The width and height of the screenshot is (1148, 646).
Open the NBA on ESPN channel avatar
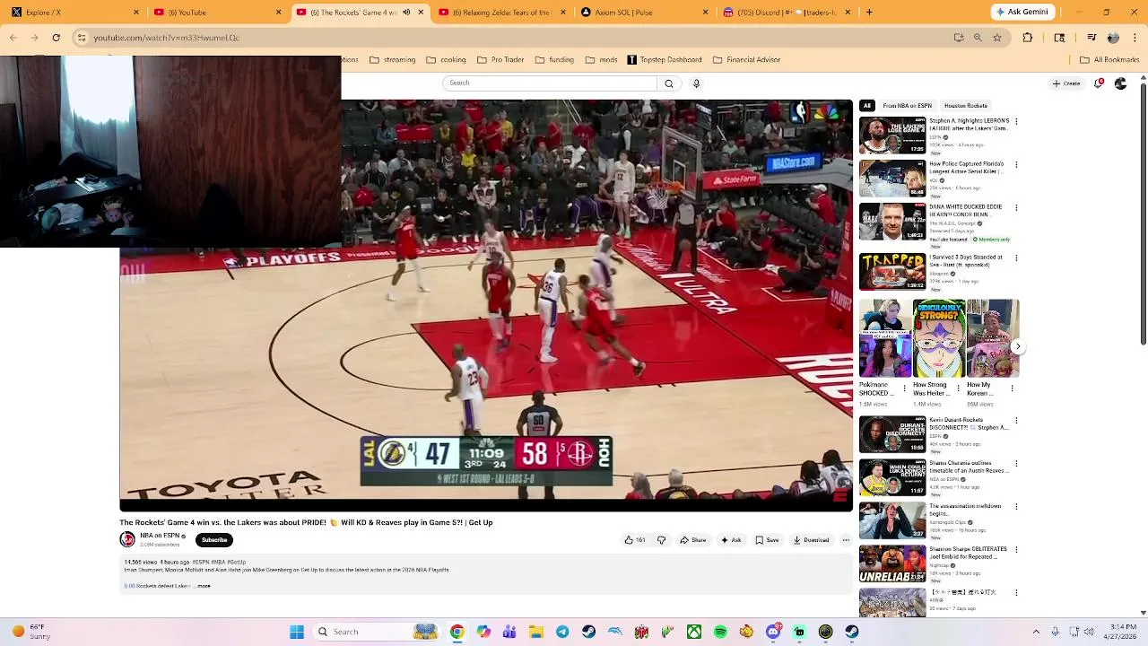127,539
